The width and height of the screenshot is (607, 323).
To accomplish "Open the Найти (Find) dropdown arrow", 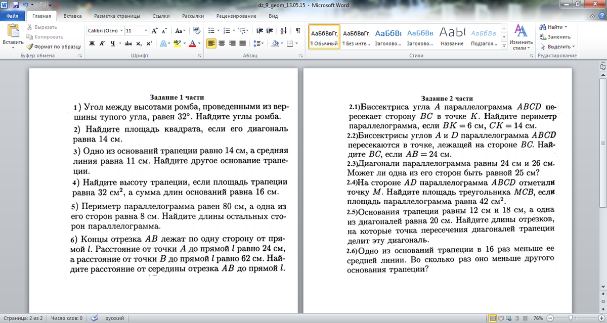I will (x=566, y=27).
